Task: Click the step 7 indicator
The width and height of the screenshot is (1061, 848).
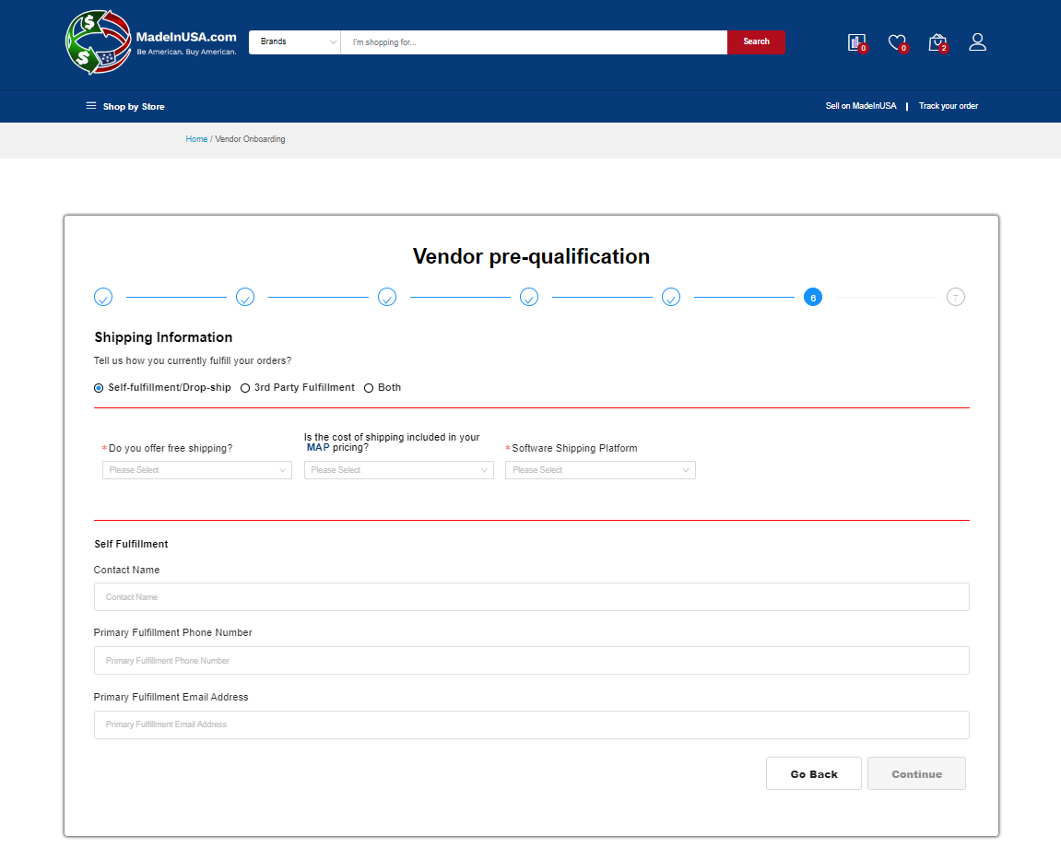Action: [x=955, y=297]
